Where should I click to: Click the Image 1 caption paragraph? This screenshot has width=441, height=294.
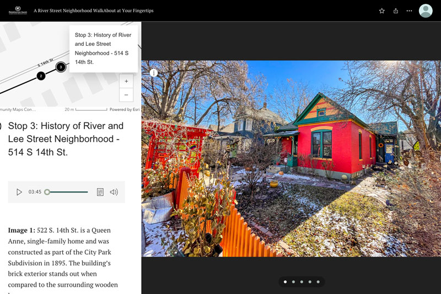[63, 260]
